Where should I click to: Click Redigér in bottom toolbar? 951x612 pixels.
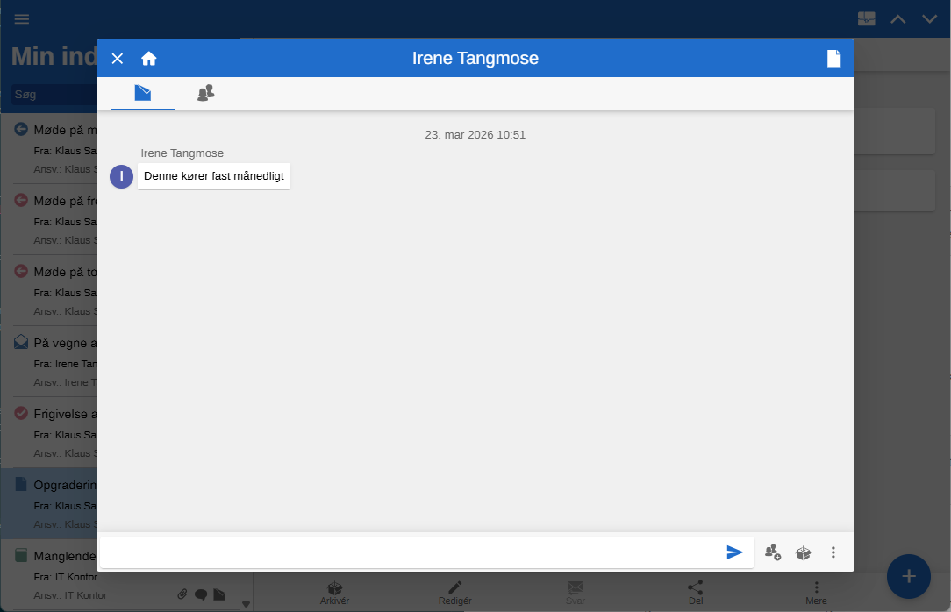click(x=454, y=593)
